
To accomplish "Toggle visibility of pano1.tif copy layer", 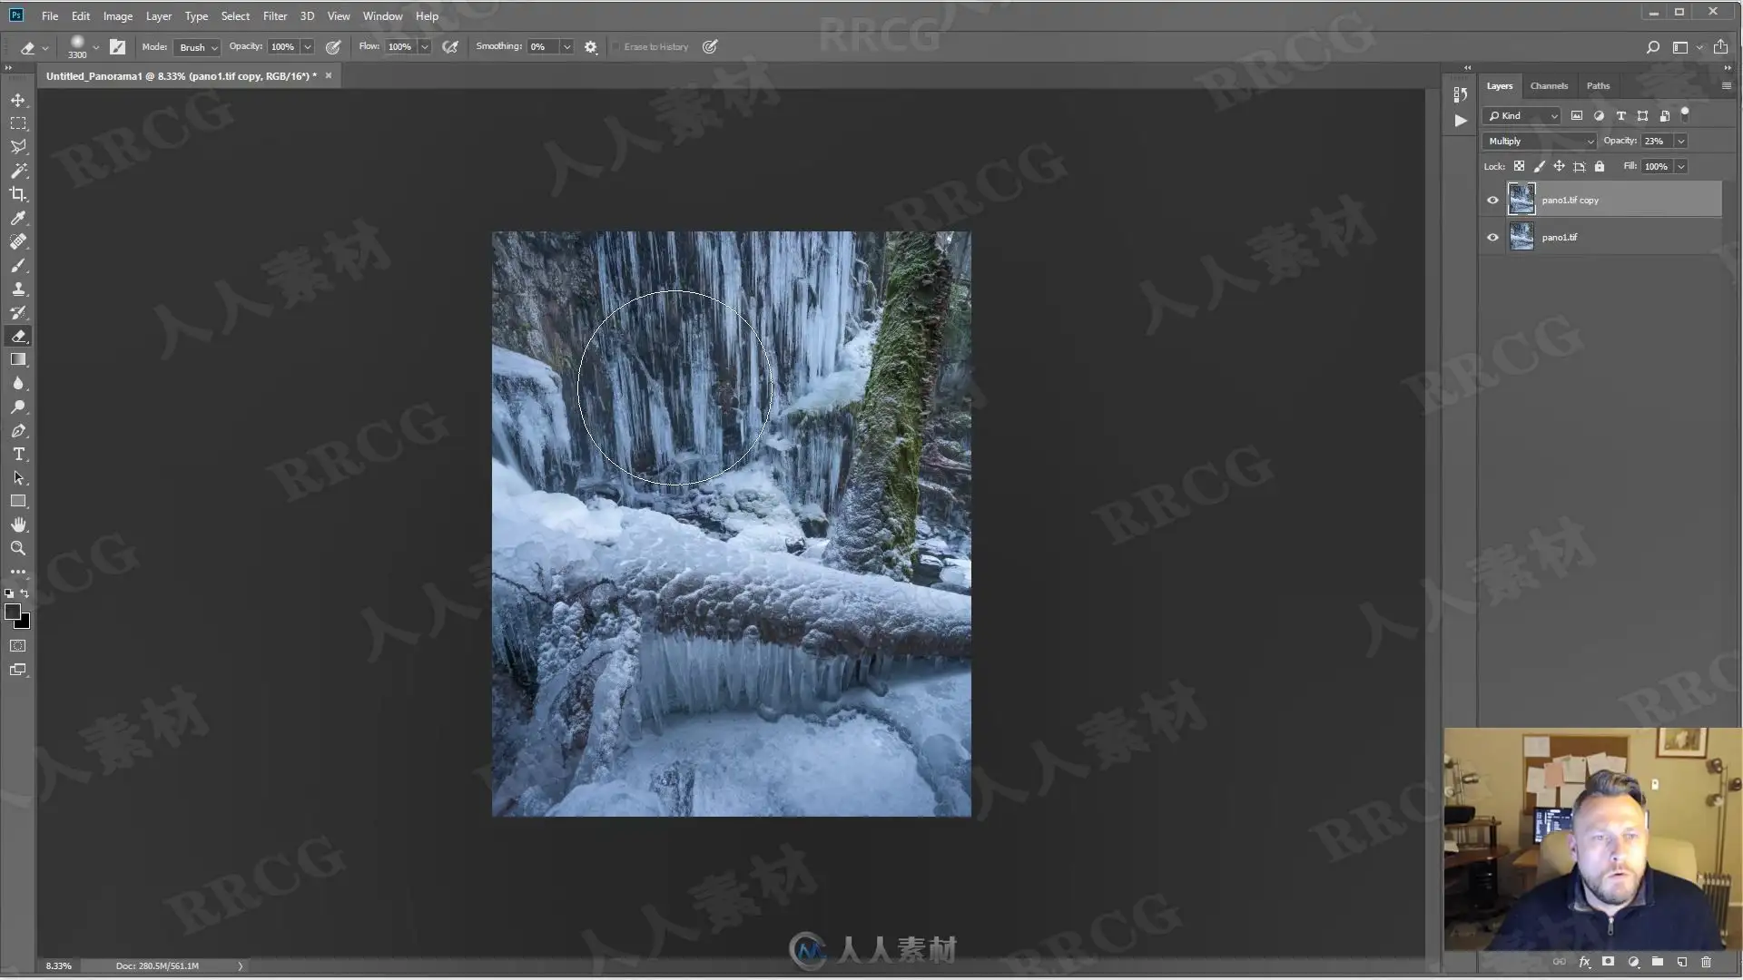I will 1492,201.
